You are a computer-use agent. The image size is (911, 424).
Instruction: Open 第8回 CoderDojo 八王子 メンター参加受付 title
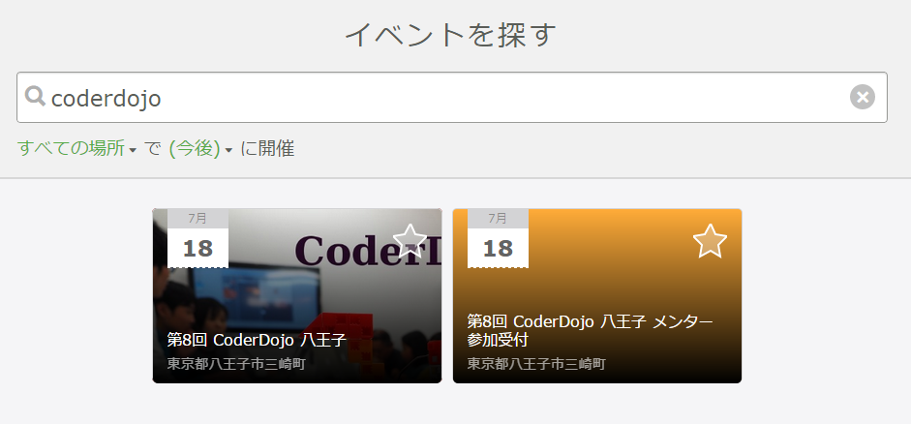click(590, 330)
